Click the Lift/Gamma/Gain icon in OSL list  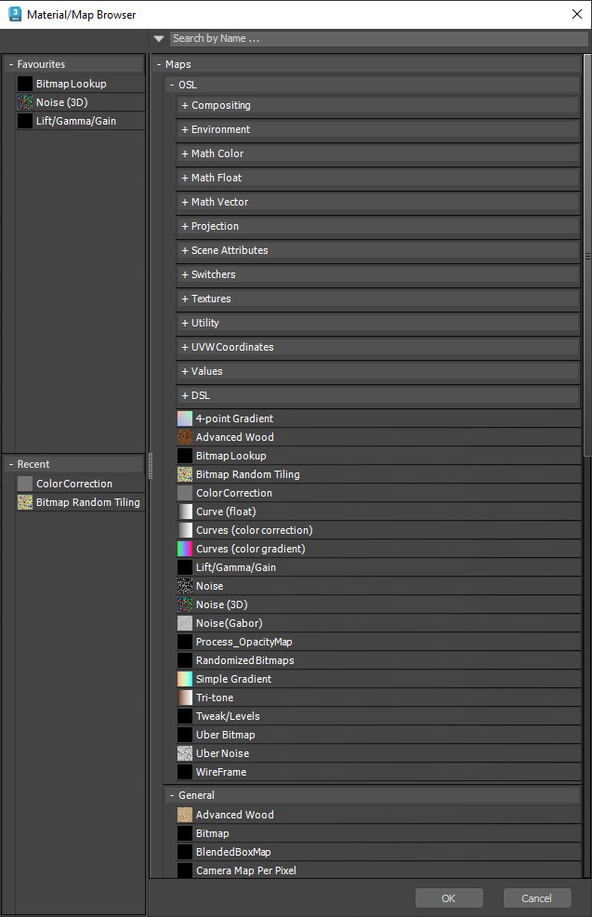tap(185, 567)
